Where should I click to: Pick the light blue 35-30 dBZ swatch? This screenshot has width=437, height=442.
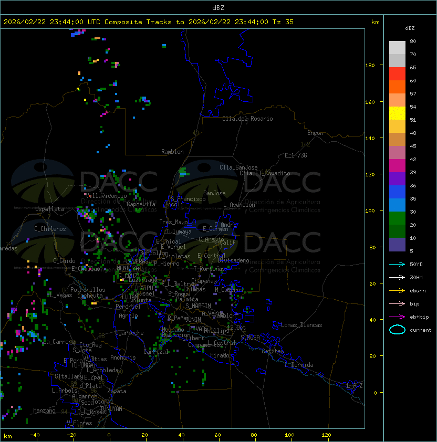(x=397, y=205)
